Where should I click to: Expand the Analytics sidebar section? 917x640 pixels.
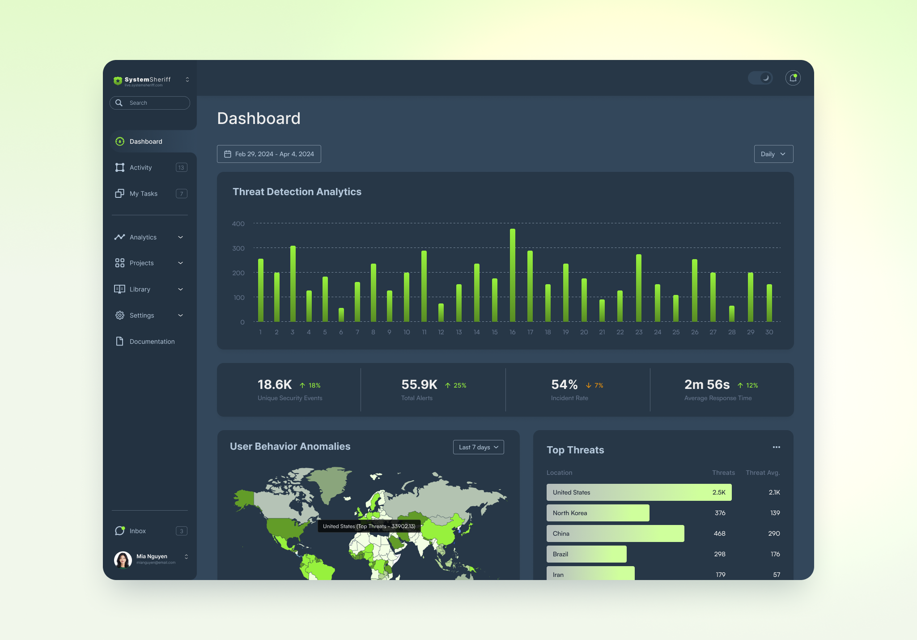182,237
